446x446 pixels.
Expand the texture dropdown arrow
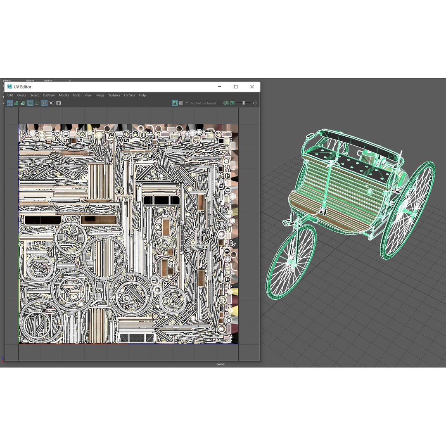click(x=187, y=103)
